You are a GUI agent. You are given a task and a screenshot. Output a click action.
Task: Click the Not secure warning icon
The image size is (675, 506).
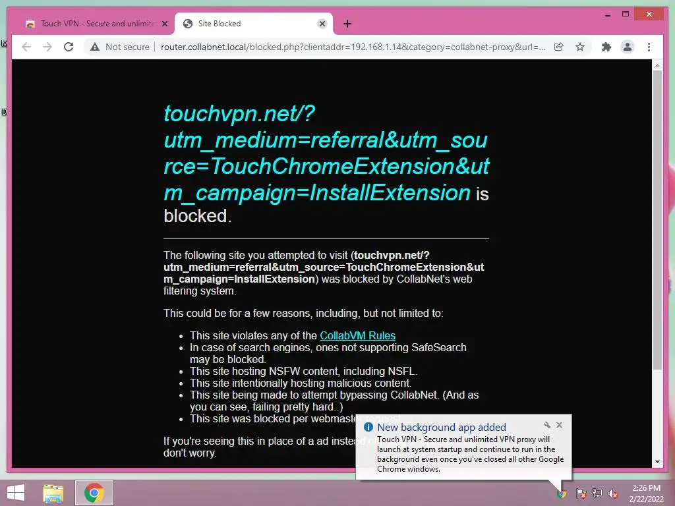point(95,47)
